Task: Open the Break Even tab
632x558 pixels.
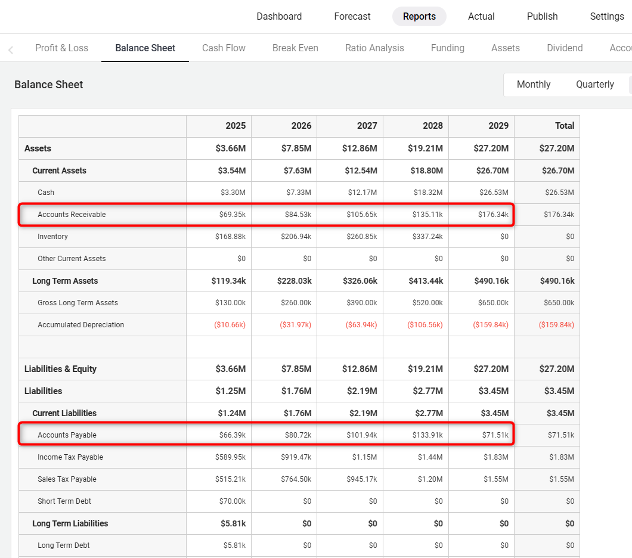Action: pos(295,48)
